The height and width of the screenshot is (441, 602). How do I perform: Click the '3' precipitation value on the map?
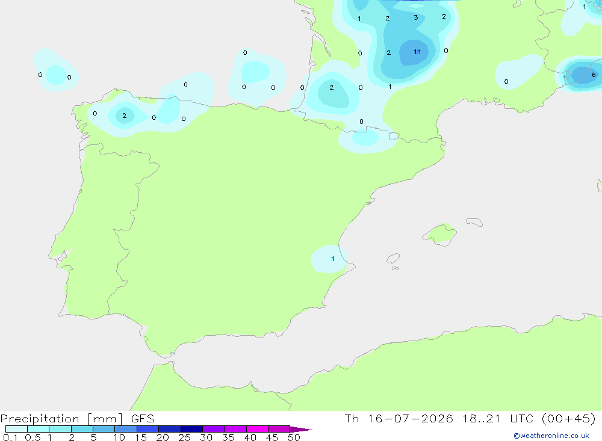point(416,17)
